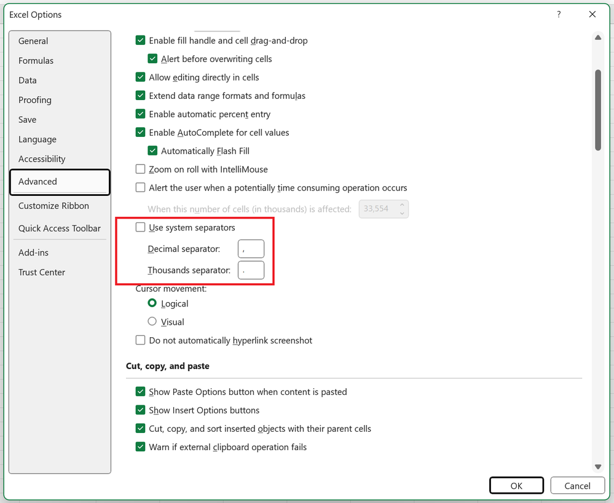Enable alert for time consuming operation
The height and width of the screenshot is (503, 614).
tap(140, 187)
